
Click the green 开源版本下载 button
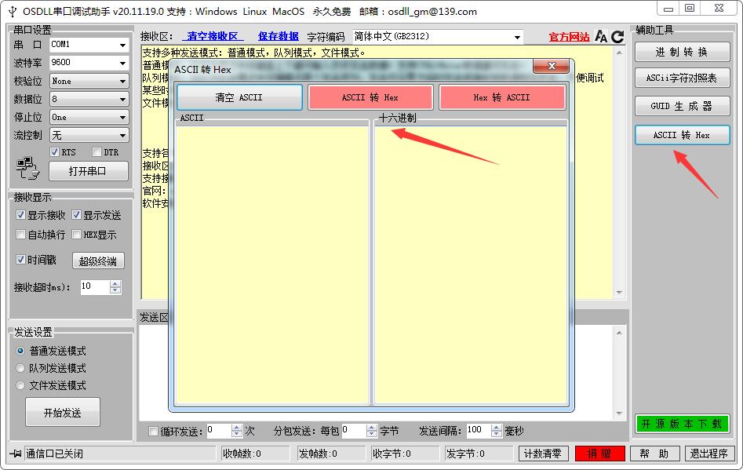tap(682, 424)
